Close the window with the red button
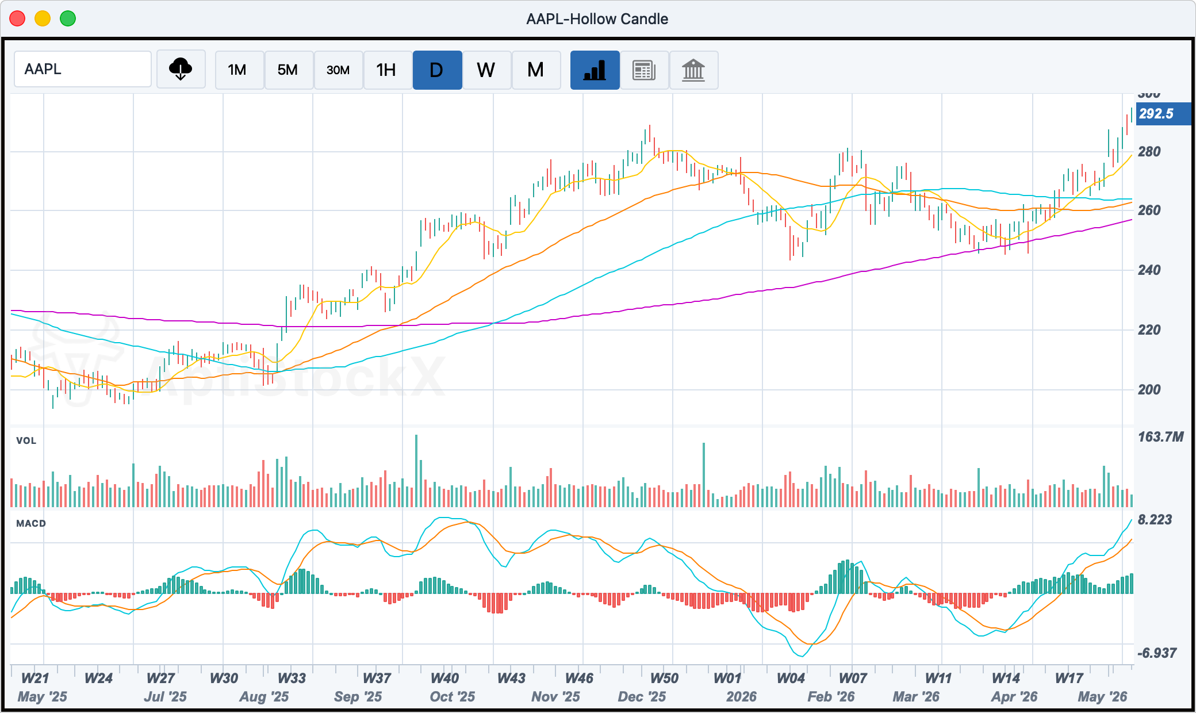The width and height of the screenshot is (1196, 713). tap(18, 18)
